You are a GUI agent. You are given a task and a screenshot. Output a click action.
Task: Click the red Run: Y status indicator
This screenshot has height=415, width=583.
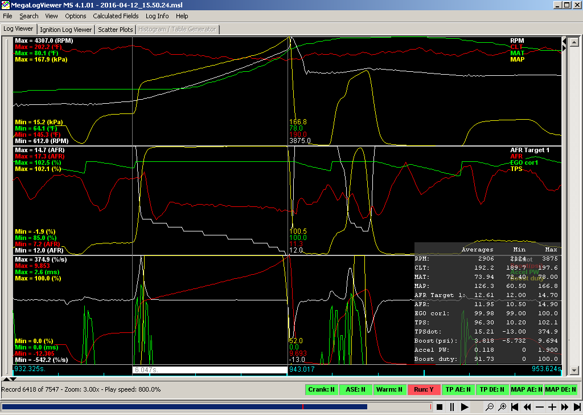click(424, 390)
